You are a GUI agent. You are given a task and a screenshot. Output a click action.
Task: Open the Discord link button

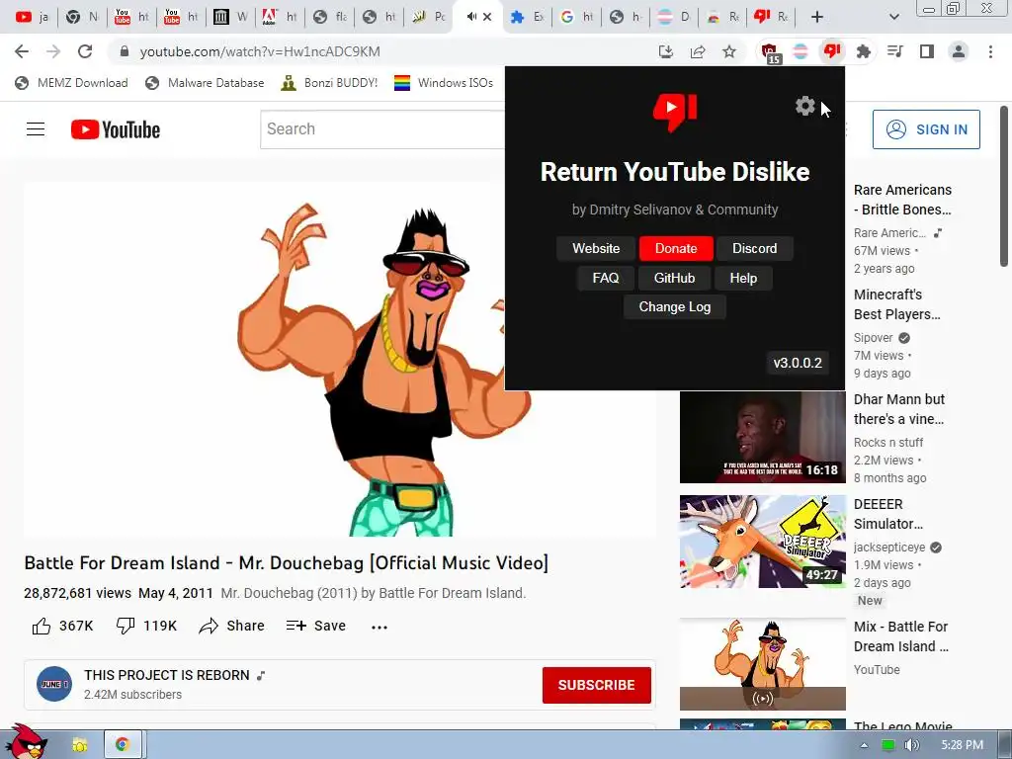pyautogui.click(x=754, y=248)
